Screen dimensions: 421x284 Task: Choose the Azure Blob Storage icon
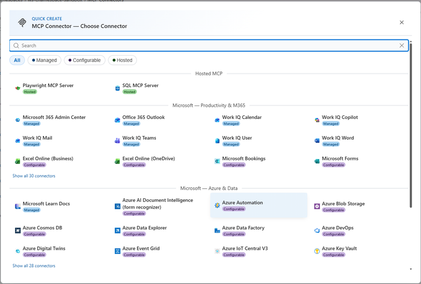(317, 206)
